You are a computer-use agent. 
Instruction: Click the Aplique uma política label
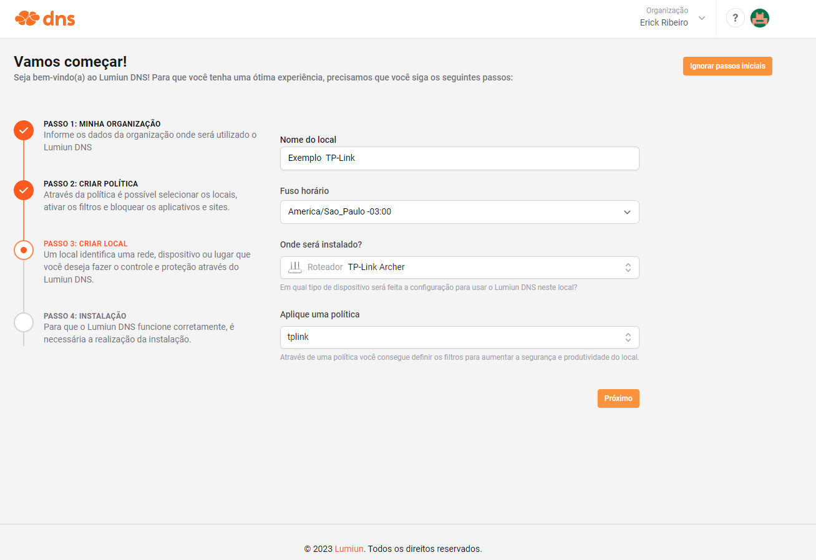320,315
